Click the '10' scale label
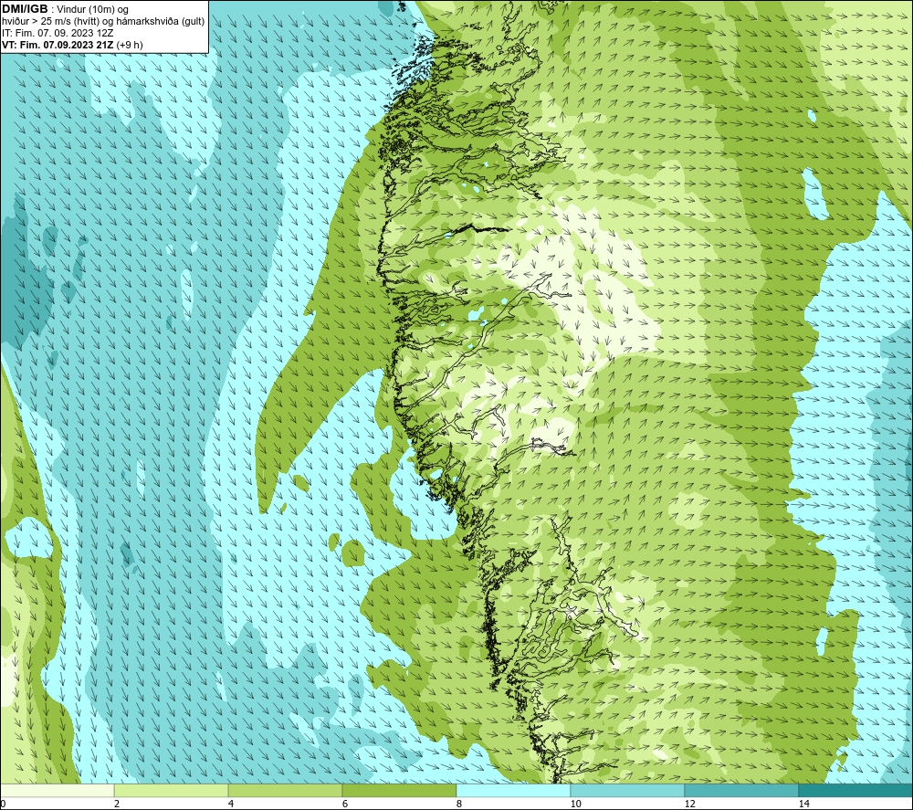 (575, 805)
